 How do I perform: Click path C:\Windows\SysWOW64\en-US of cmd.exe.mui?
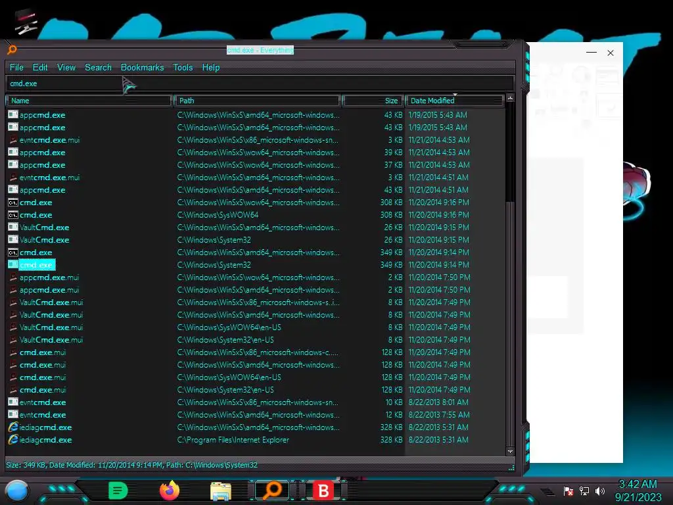point(229,377)
